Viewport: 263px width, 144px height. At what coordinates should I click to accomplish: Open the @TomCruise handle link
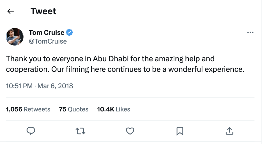pyautogui.click(x=48, y=41)
